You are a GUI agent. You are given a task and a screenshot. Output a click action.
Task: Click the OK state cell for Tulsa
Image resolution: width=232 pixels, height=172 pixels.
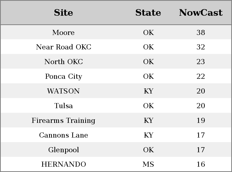pos(149,106)
